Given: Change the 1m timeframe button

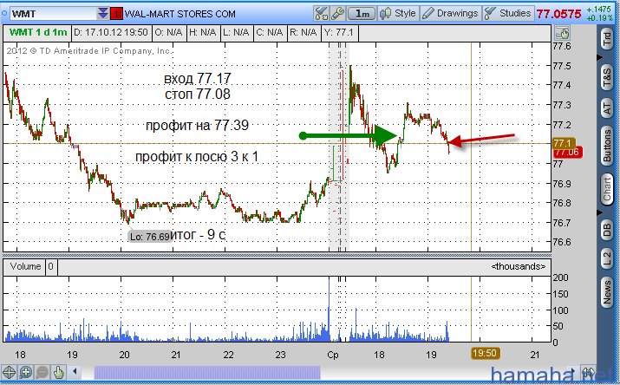Looking at the screenshot, I should 362,14.
